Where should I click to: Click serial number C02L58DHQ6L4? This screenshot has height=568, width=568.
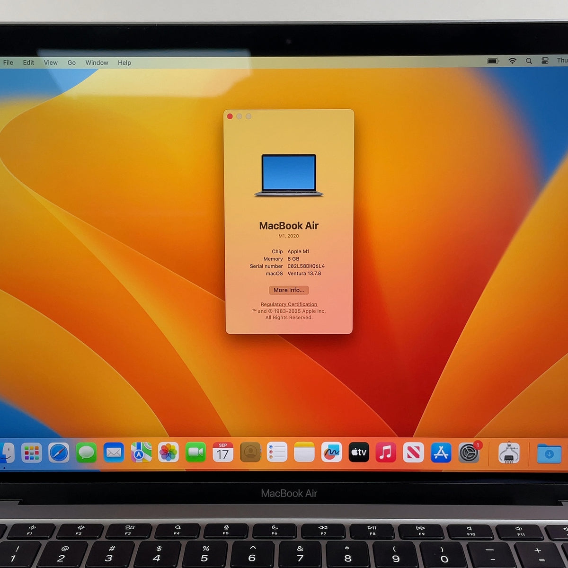pyautogui.click(x=306, y=266)
